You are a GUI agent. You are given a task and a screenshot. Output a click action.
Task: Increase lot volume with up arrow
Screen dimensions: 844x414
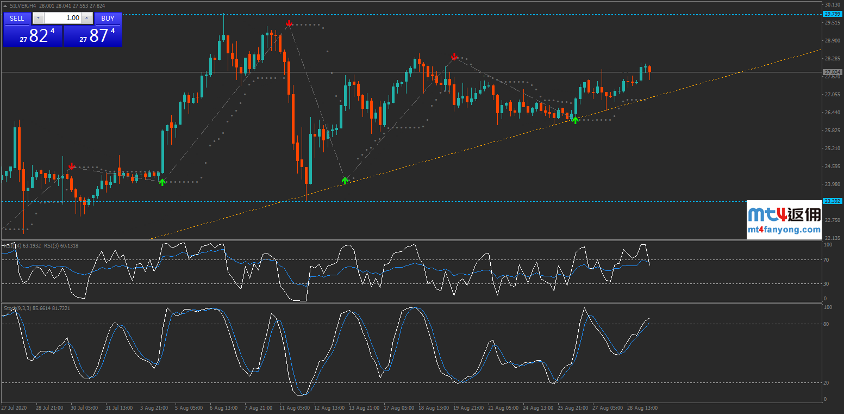click(86, 18)
